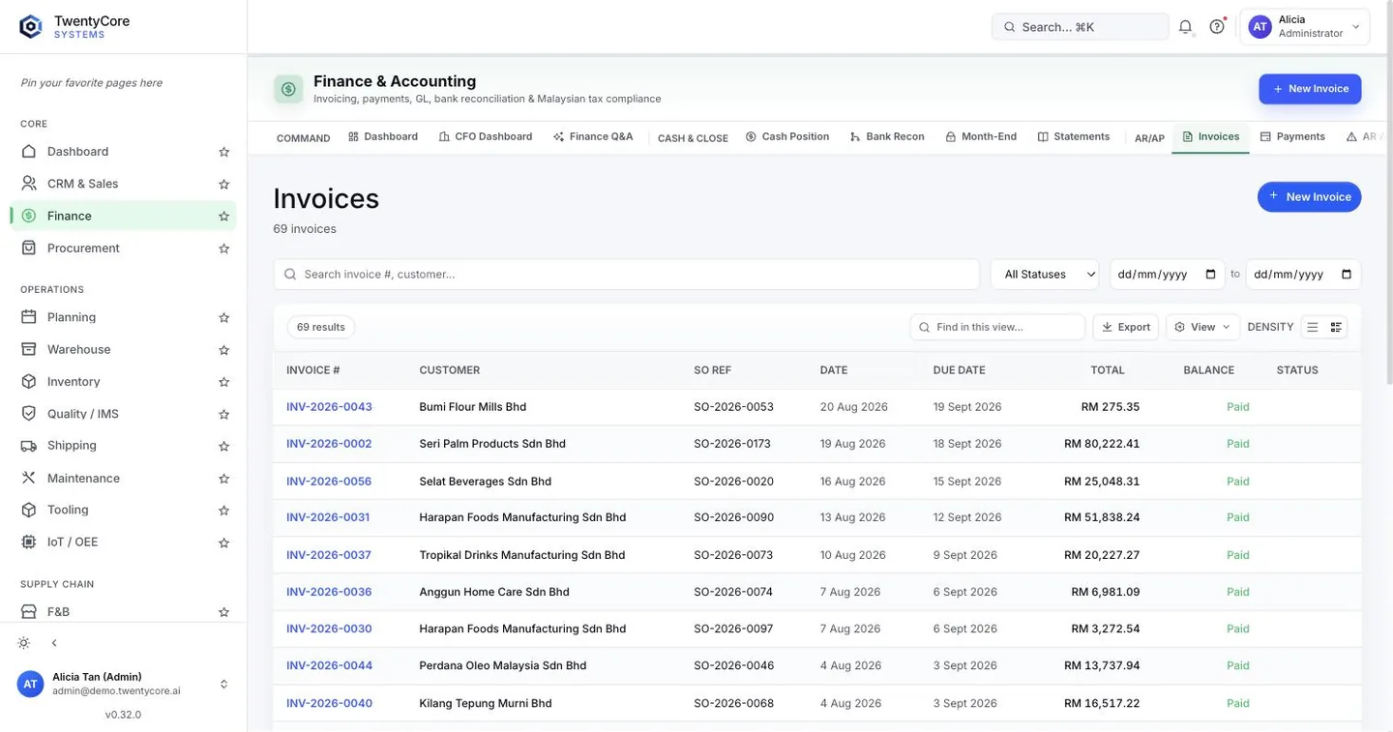The image size is (1393, 732).
Task: Open Inventory module
Action: [x=123, y=381]
